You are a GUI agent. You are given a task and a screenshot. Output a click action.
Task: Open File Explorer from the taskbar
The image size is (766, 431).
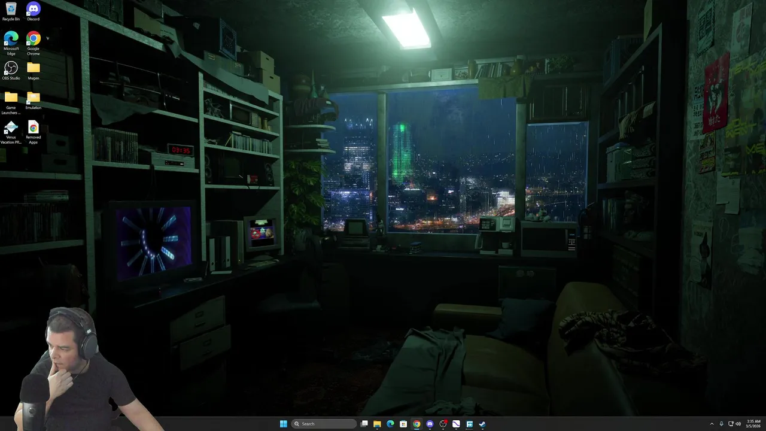(377, 424)
